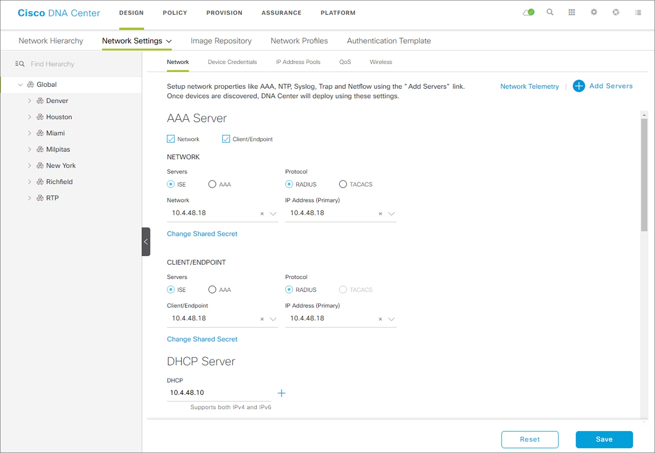
Task: Select AAA radio under CLIENT/ENDPOINT Servers
Action: (x=212, y=289)
